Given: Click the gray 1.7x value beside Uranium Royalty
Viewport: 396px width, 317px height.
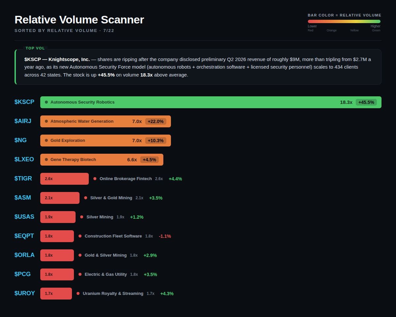Looking at the screenshot, I should [150, 294].
